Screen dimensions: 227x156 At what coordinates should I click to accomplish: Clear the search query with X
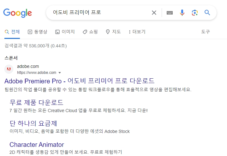click(154, 13)
